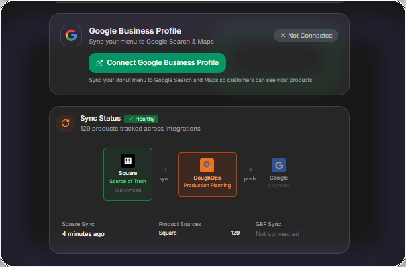The width and height of the screenshot is (406, 267).
Task: Click the arrow icon above push label
Action: (x=250, y=170)
